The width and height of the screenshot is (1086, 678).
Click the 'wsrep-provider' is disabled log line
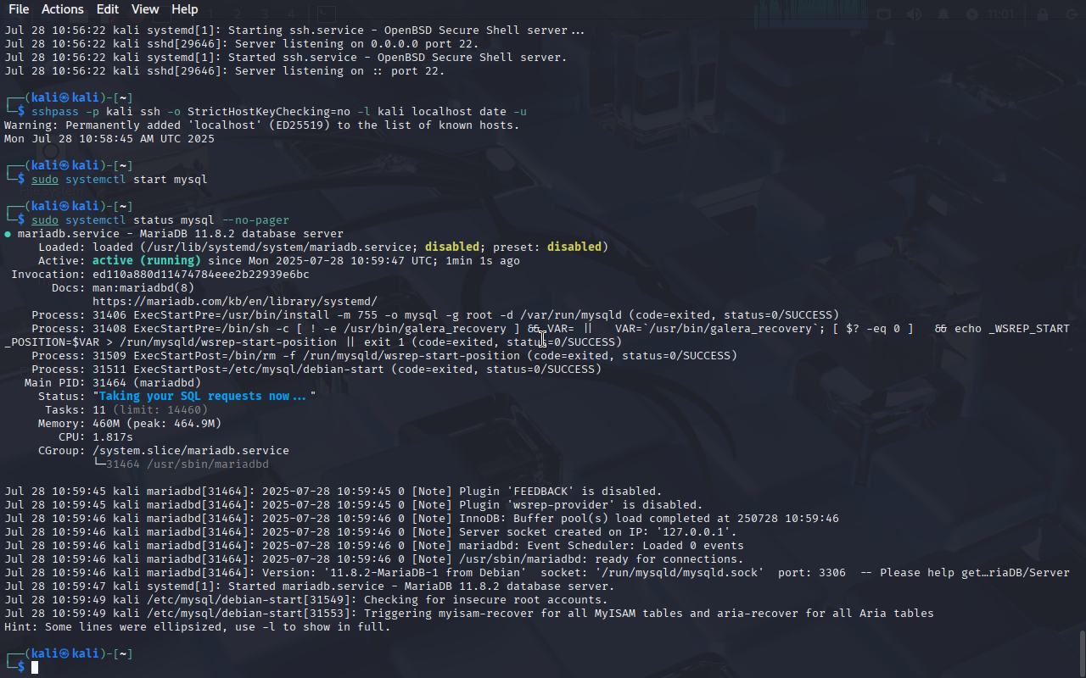pyautogui.click(x=354, y=505)
